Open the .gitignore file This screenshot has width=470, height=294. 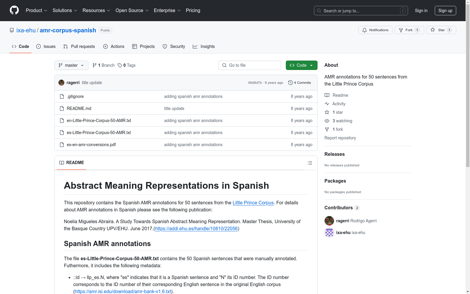75,96
